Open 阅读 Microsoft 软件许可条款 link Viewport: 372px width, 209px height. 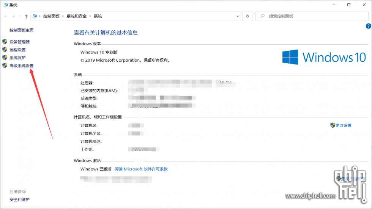click(x=141, y=169)
